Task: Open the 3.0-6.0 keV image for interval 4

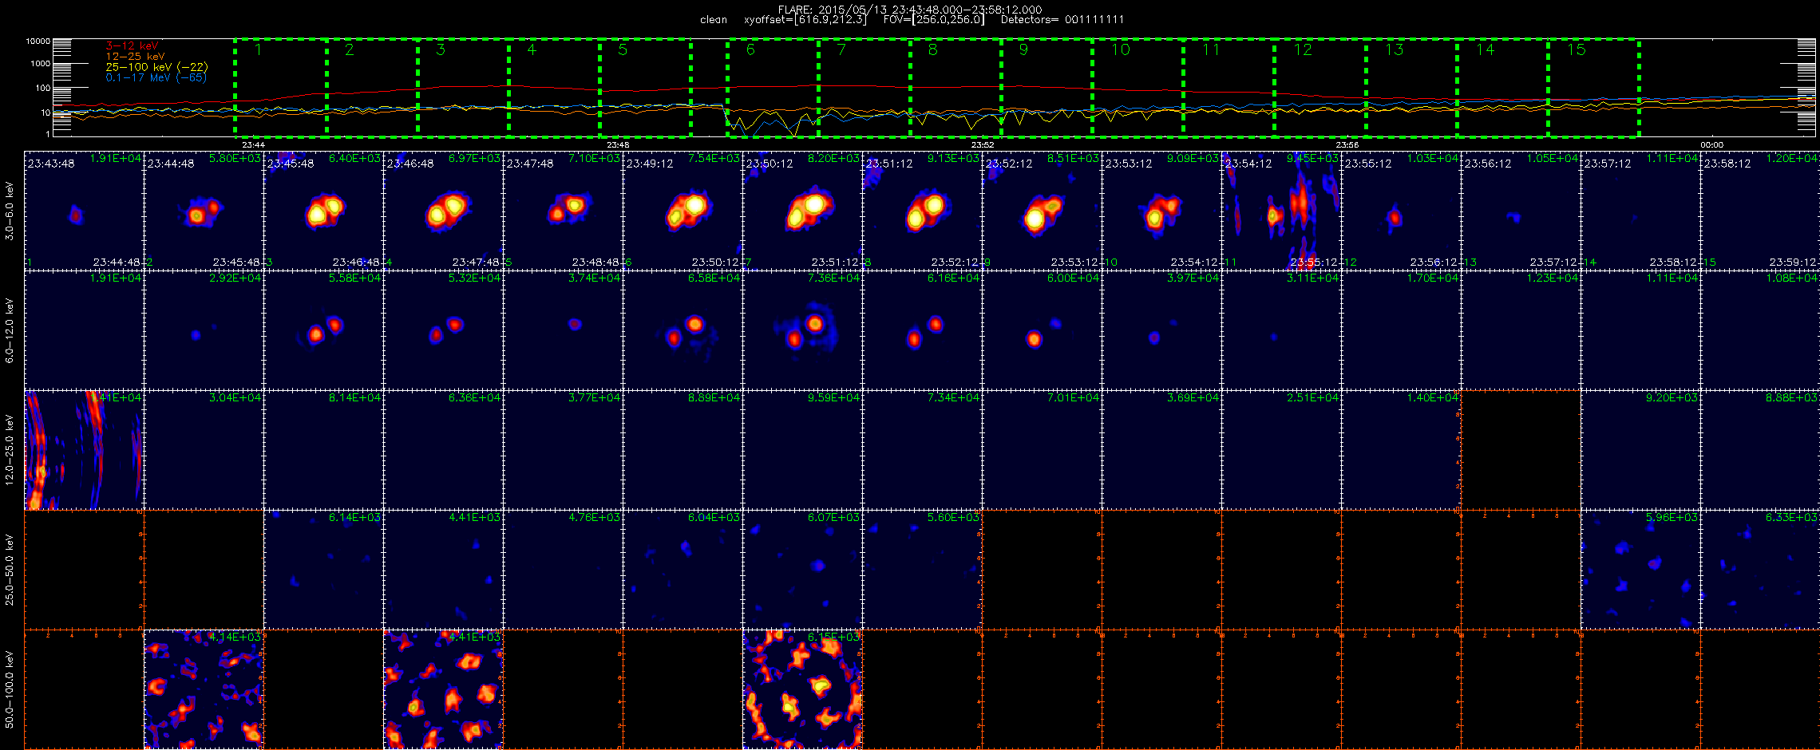Action: tap(443, 211)
